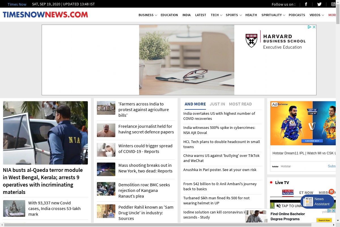The image size is (340, 227).
Task: Open Winters could trigger COVID-19 story
Action: 145,148
